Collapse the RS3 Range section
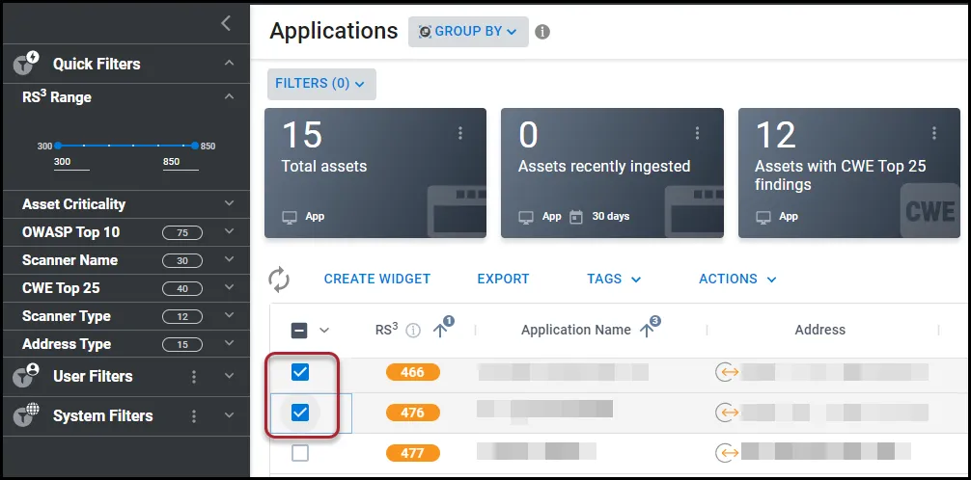Image resolution: width=971 pixels, height=480 pixels. coord(229,97)
